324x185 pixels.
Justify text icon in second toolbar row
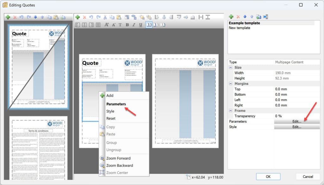pos(98,25)
